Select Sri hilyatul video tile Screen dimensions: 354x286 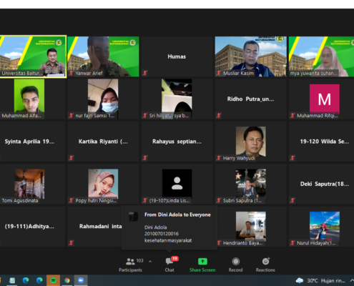coord(177,99)
